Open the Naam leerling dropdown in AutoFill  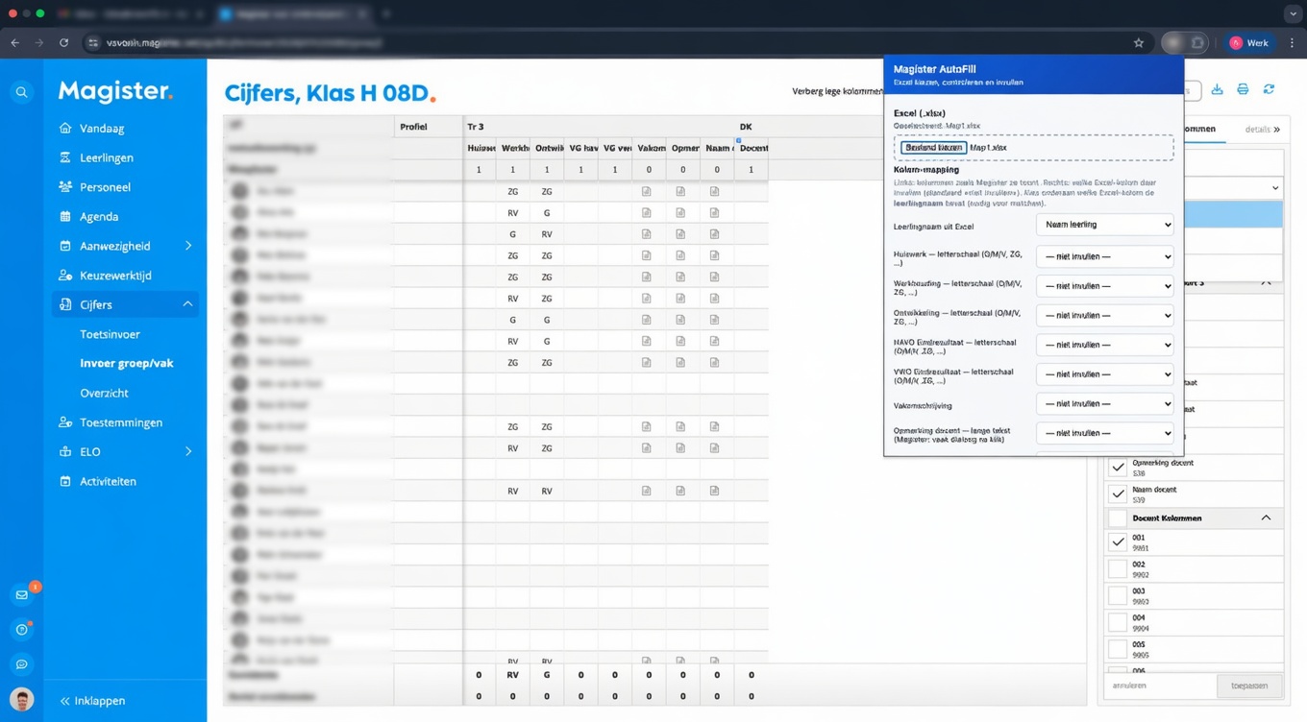(x=1104, y=224)
